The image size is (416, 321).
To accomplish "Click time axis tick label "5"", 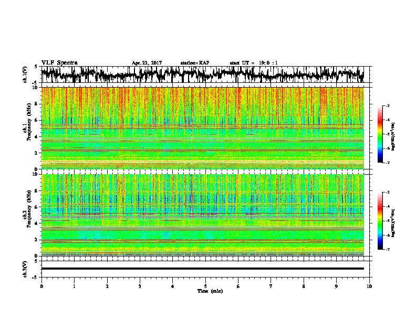I will click(205, 286).
